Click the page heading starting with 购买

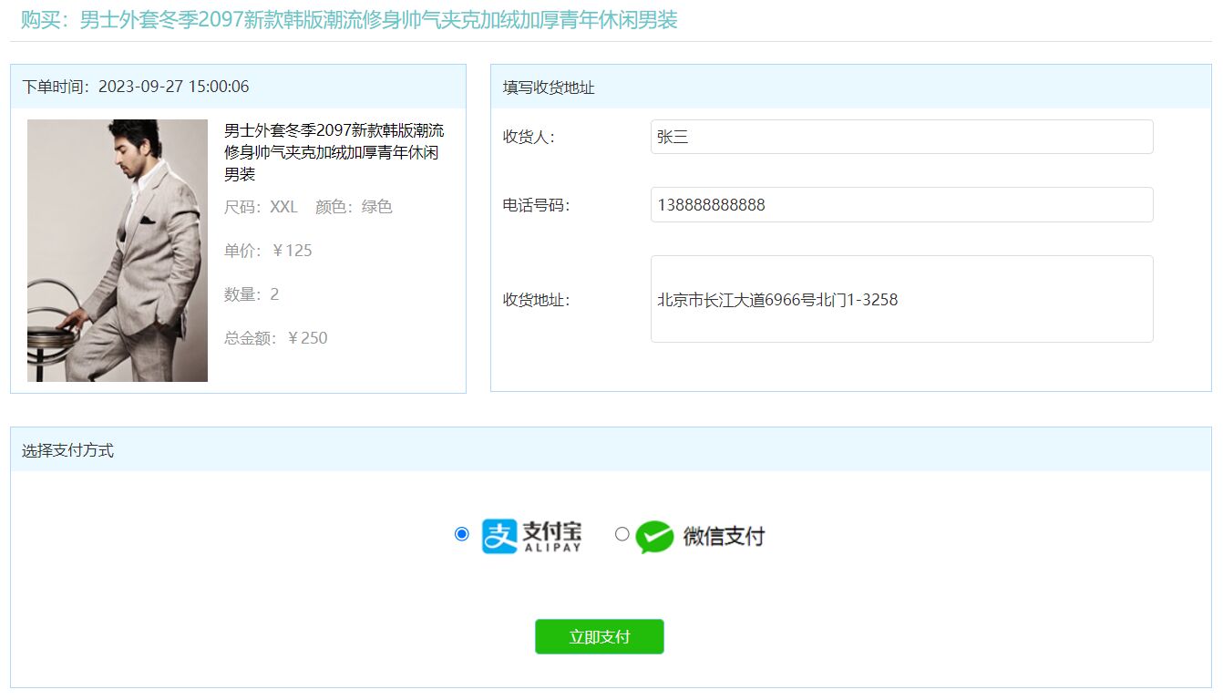349,20
